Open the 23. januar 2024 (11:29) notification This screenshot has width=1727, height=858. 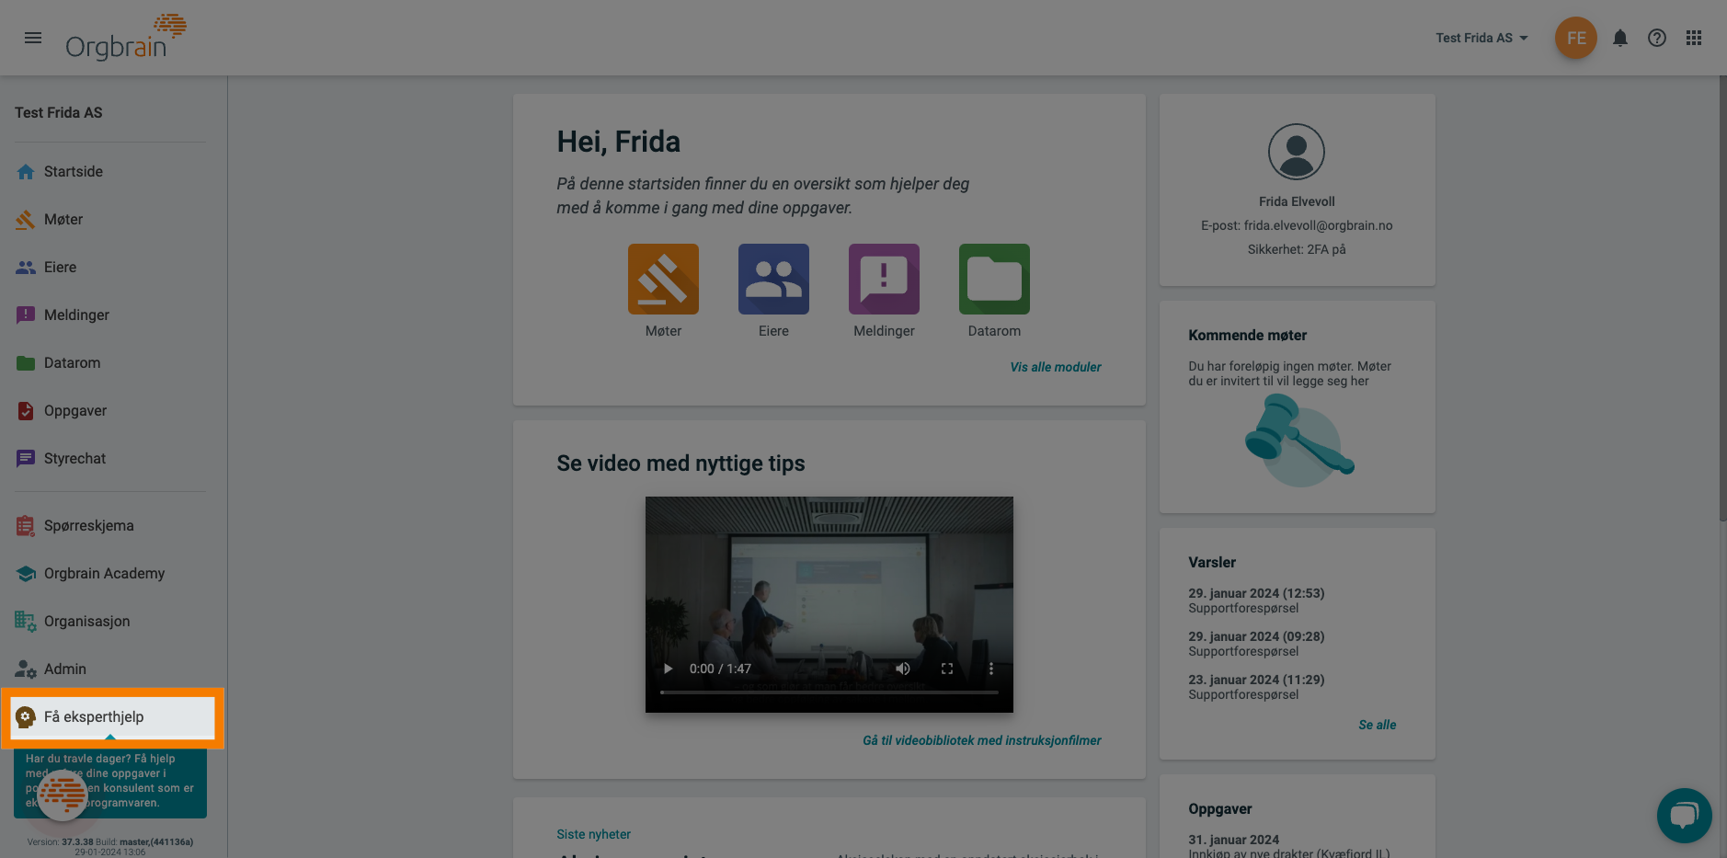1256,687
